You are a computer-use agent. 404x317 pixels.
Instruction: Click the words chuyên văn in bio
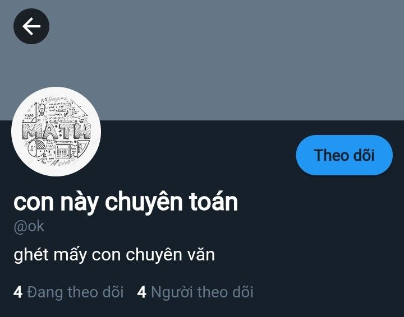(171, 254)
